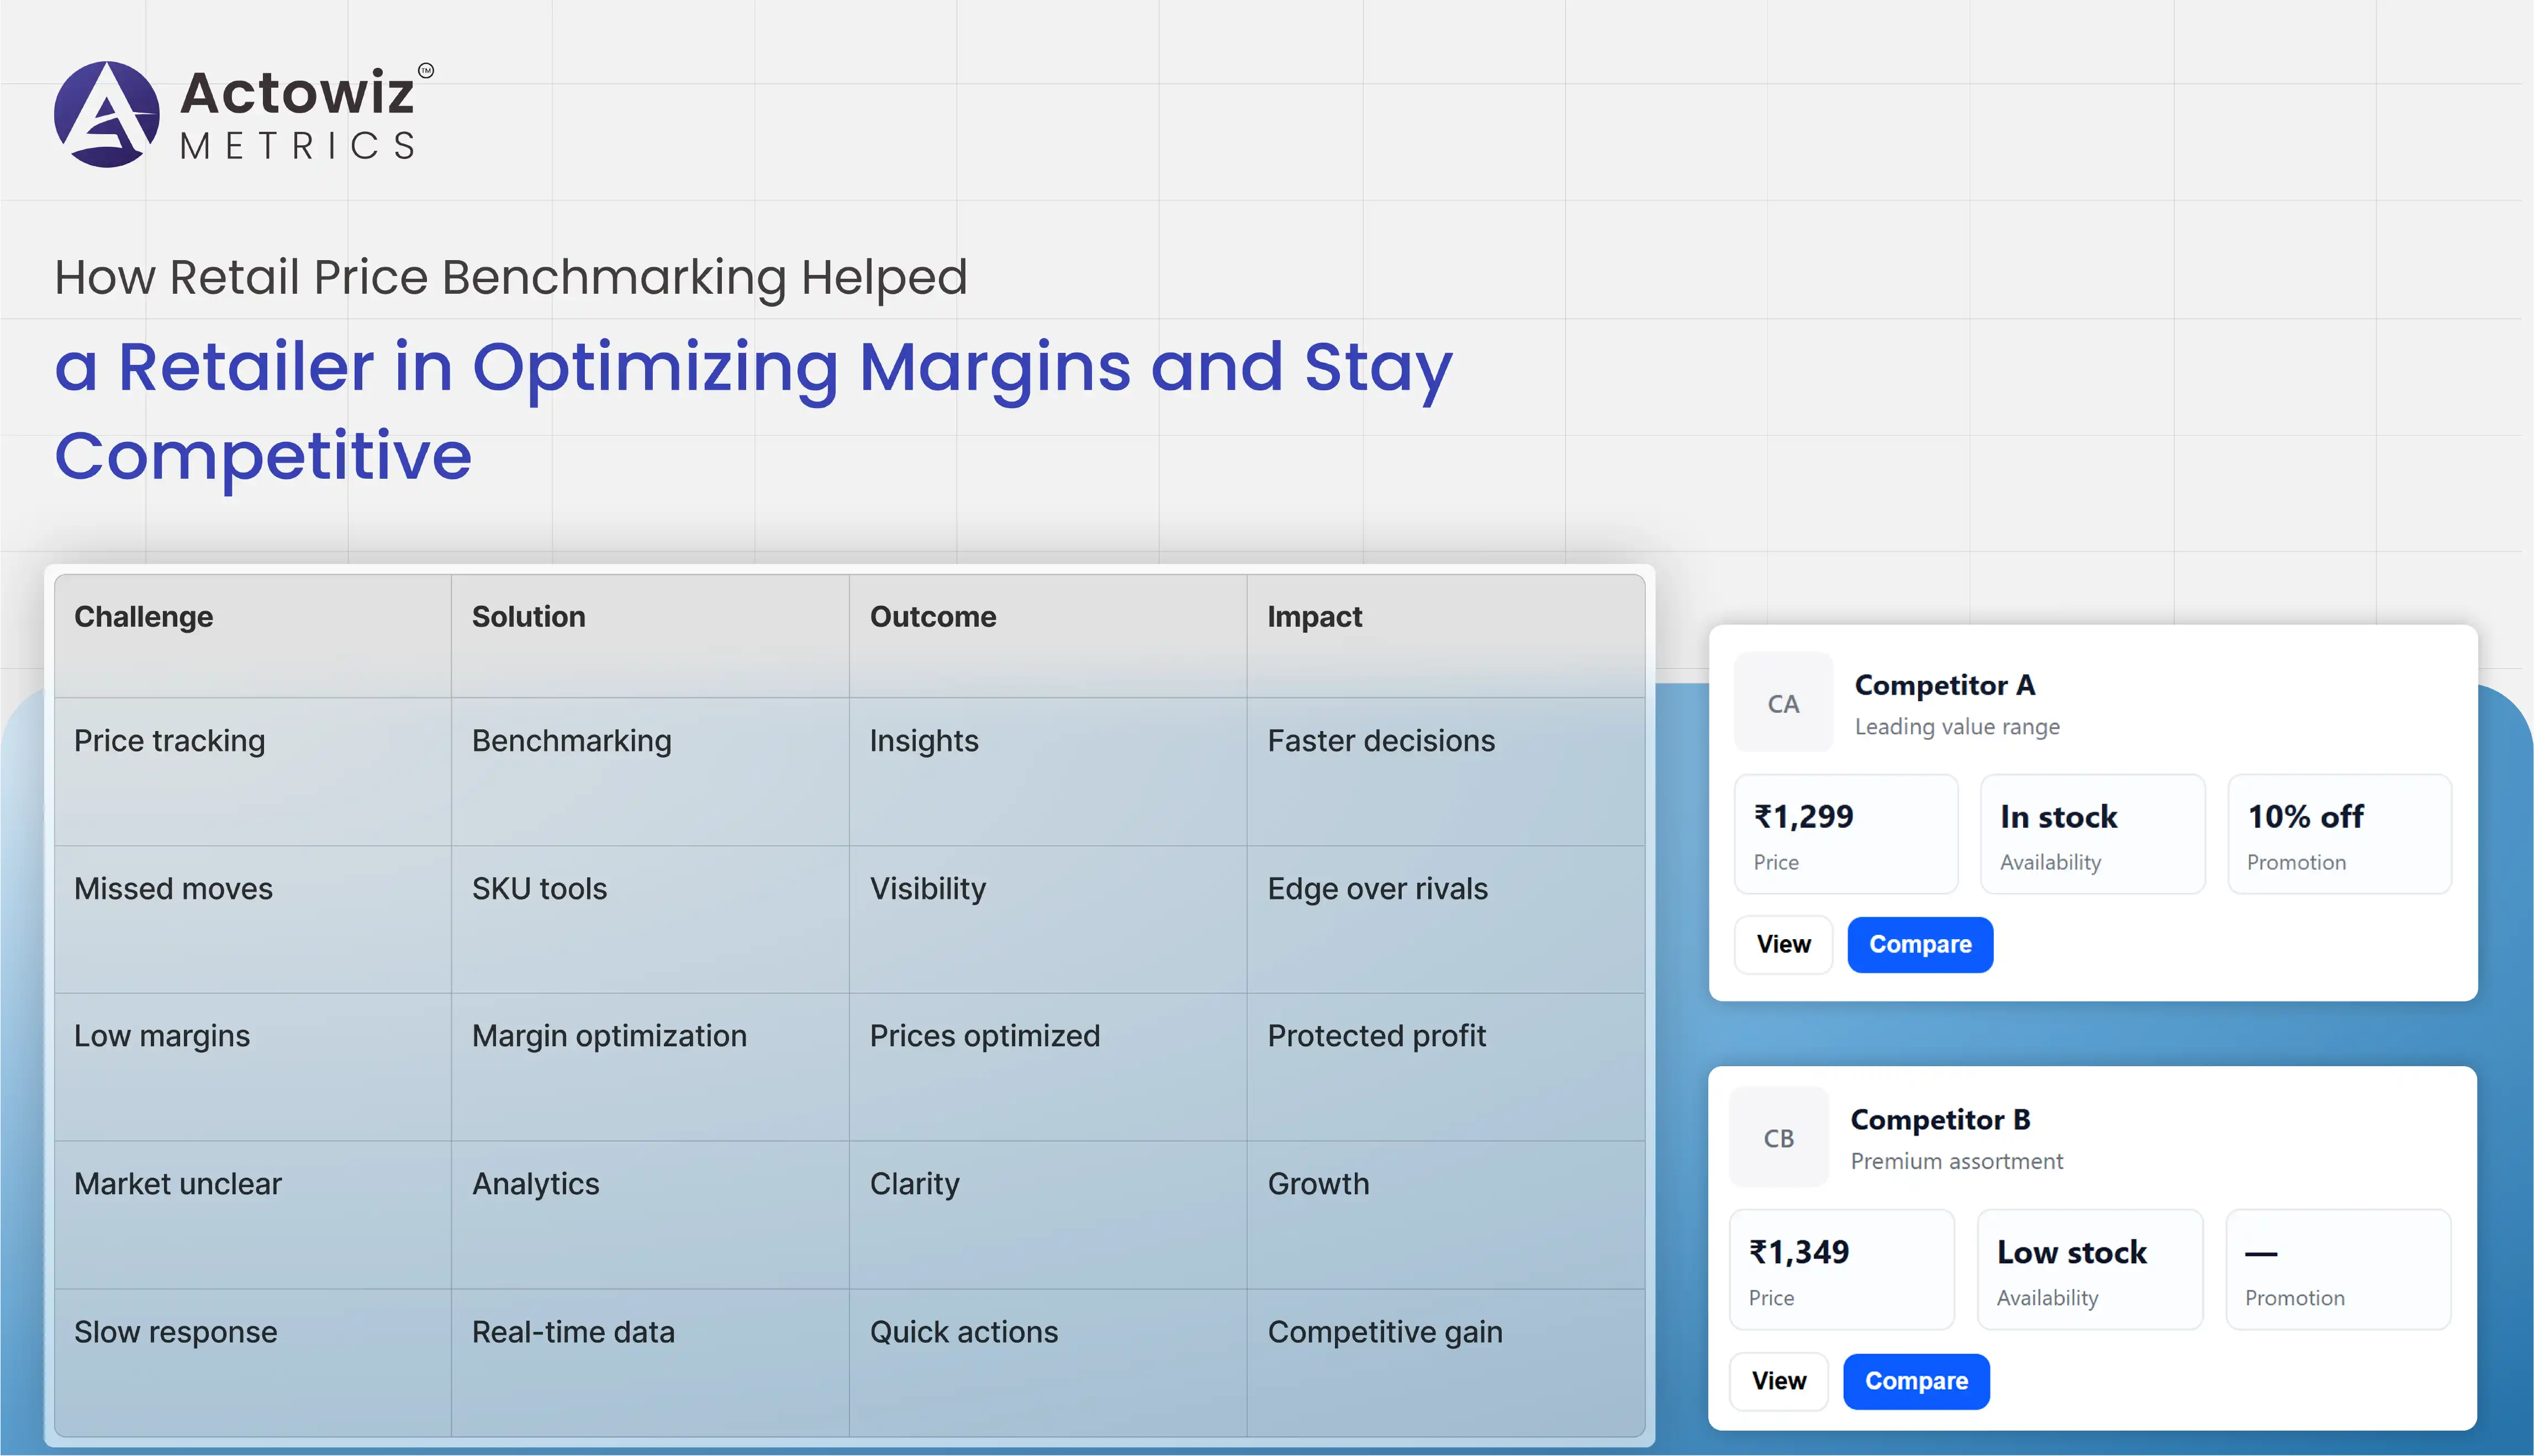
Task: Click the In stock Availability tile
Action: pos(2092,834)
